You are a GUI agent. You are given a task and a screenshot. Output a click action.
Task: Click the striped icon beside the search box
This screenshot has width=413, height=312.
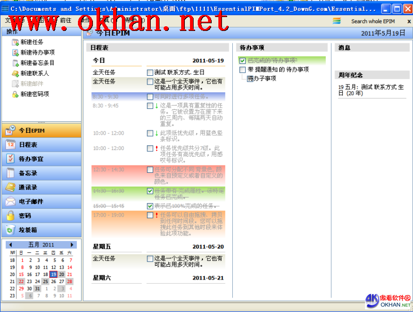(337, 21)
